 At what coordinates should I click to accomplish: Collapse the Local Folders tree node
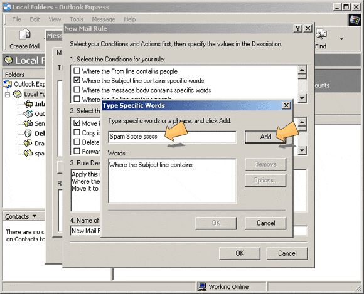coord(8,95)
